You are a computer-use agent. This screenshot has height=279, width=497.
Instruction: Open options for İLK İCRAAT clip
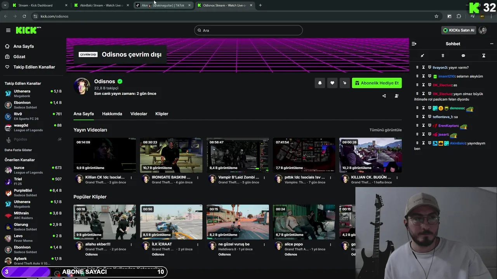(198, 245)
